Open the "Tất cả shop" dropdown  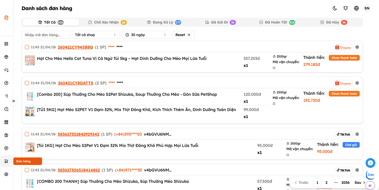(96, 35)
